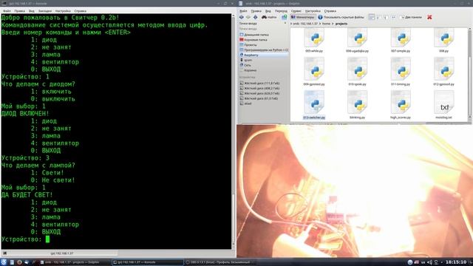Viewport: 473px width, 266px height.
Task: Select file high_scores.py
Action: pyautogui.click(x=401, y=105)
